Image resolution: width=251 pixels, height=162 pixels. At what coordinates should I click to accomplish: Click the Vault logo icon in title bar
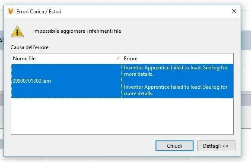pyautogui.click(x=11, y=12)
